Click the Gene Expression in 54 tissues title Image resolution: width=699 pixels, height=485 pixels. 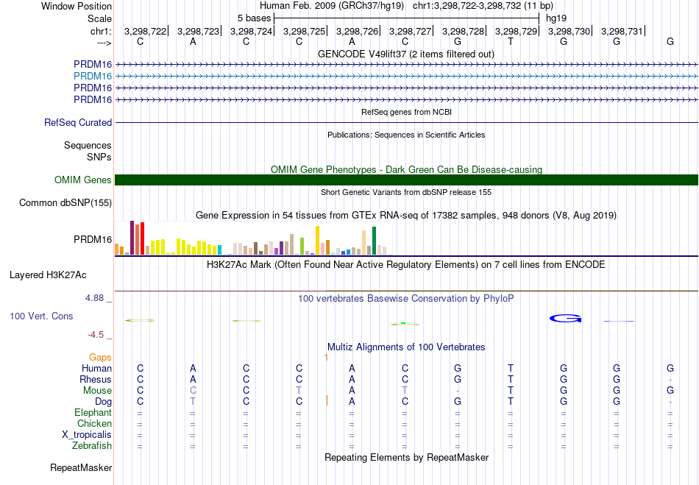tap(406, 216)
